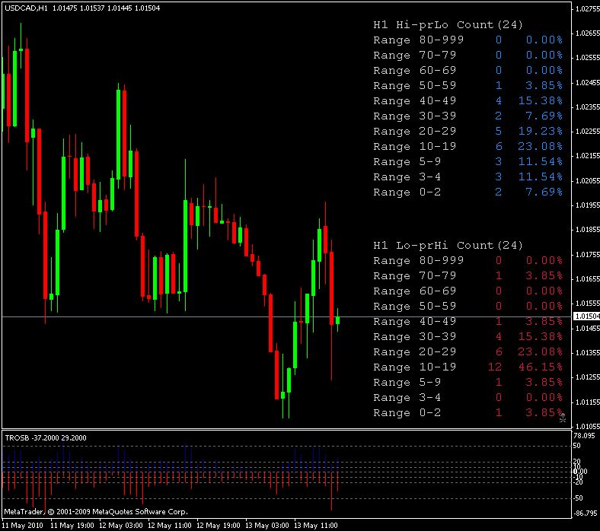
Task: Select red 'Range 0-2' label under Lo-prHi
Action: (x=407, y=413)
